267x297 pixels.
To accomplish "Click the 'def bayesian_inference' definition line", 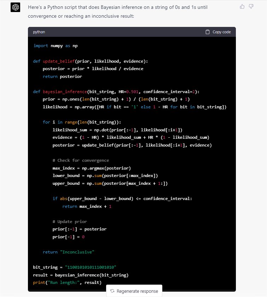I will pos(116,92).
